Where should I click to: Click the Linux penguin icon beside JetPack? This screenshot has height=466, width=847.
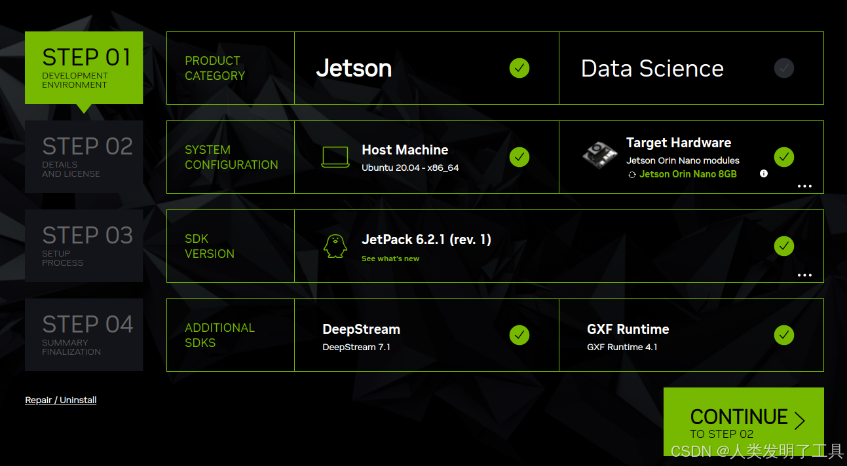click(x=335, y=246)
